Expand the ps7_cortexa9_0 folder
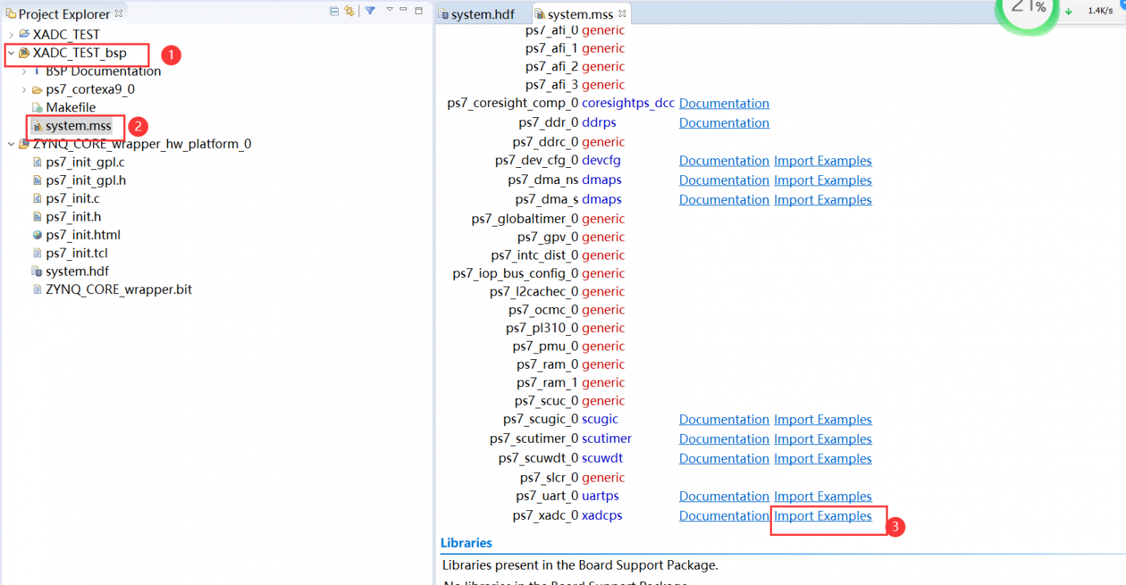1126x585 pixels. click(24, 89)
